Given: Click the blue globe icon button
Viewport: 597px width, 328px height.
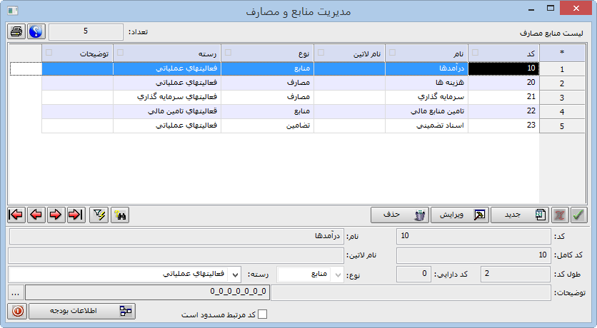Looking at the screenshot, I should coord(36,32).
